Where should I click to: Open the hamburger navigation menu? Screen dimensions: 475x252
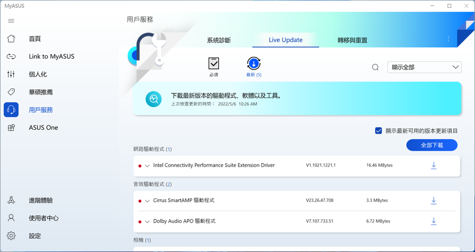pyautogui.click(x=11, y=21)
